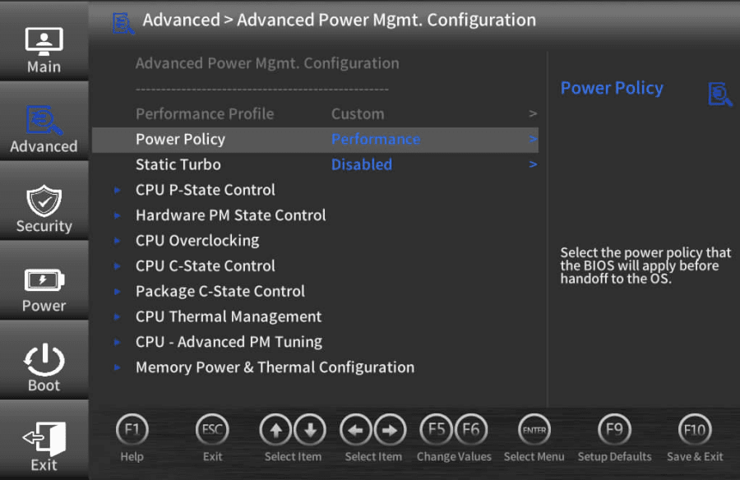The width and height of the screenshot is (740, 480).
Task: Select the Advanced sidebar tab
Action: (44, 128)
